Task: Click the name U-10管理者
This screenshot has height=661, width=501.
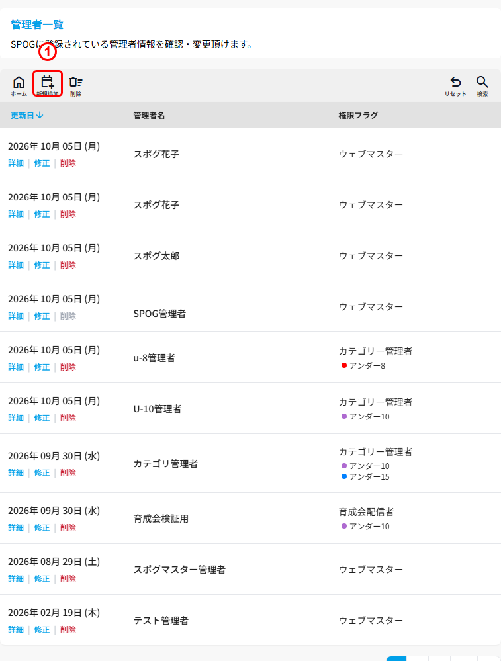Action: tap(158, 409)
